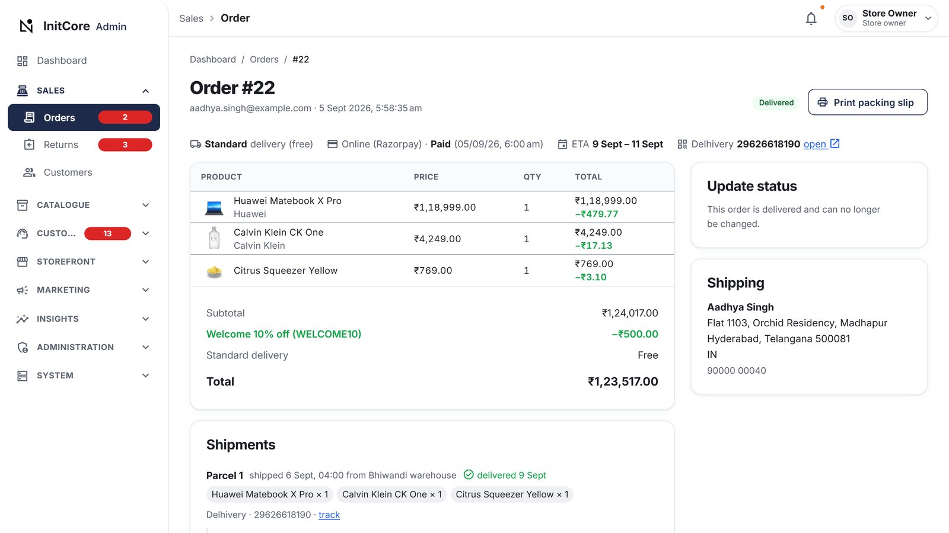Open the Orders menu item
This screenshot has height=533, width=949.
coord(84,117)
